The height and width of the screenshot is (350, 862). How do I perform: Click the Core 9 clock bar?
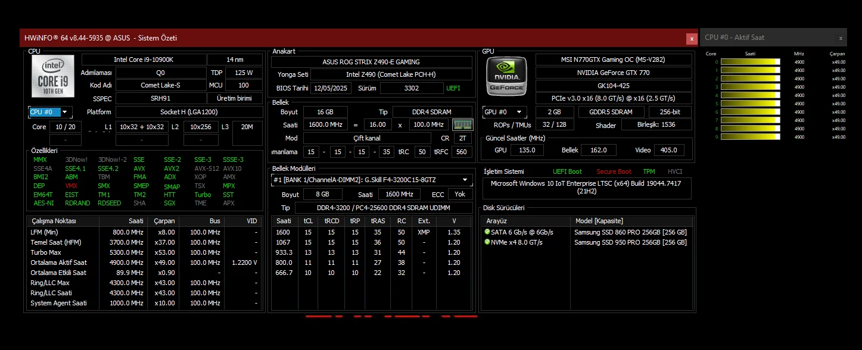(x=751, y=137)
